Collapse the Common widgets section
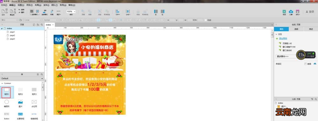The height and width of the screenshot is (121, 318). (2, 83)
